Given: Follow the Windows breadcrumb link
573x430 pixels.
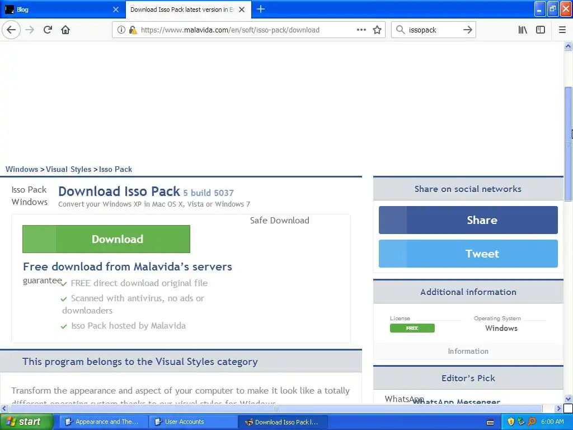Looking at the screenshot, I should pyautogui.click(x=22, y=169).
